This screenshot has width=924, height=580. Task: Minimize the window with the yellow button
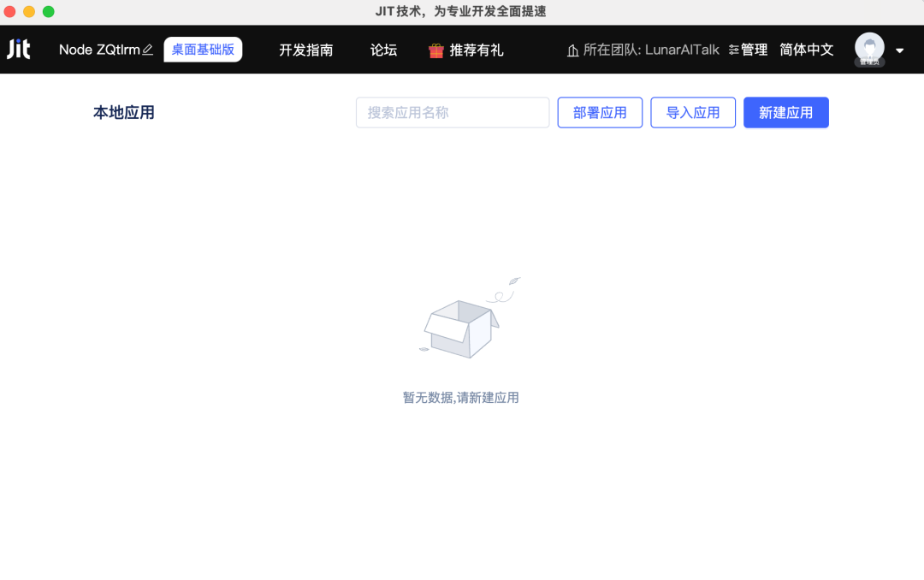pyautogui.click(x=29, y=11)
